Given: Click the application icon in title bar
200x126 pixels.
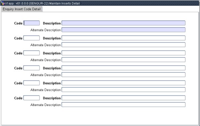Looking at the screenshot, I should point(3,3).
